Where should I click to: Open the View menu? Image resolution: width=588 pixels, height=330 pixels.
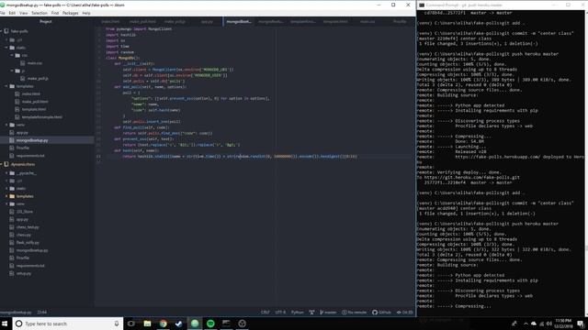24,13
